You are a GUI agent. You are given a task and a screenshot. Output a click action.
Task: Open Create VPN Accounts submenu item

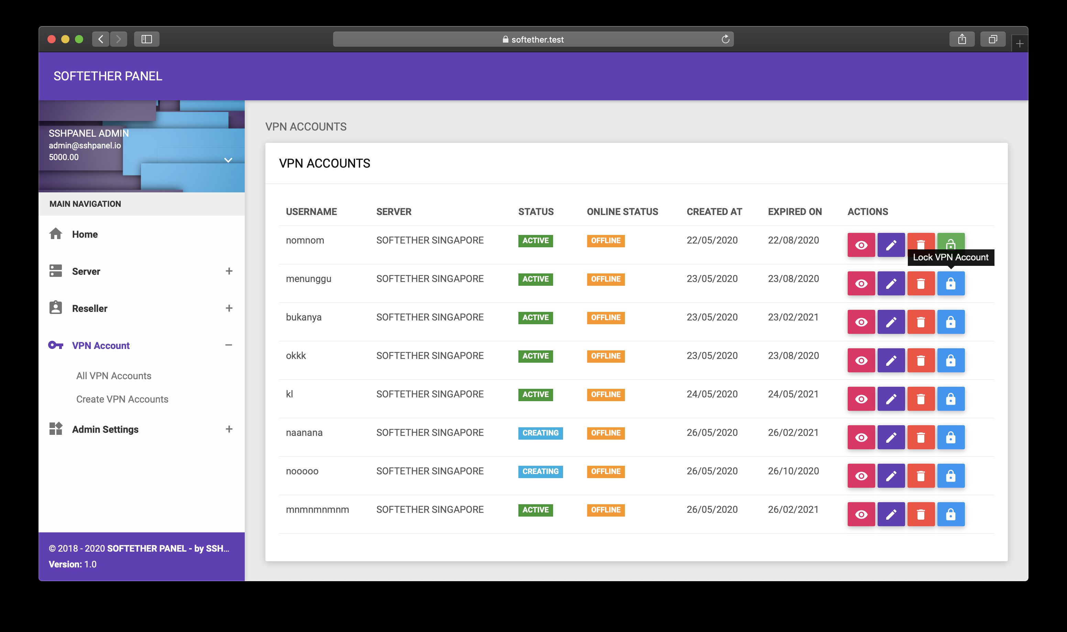122,399
